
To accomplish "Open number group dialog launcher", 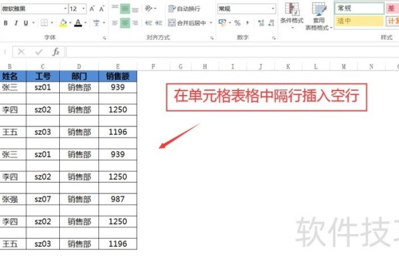I will pyautogui.click(x=274, y=38).
